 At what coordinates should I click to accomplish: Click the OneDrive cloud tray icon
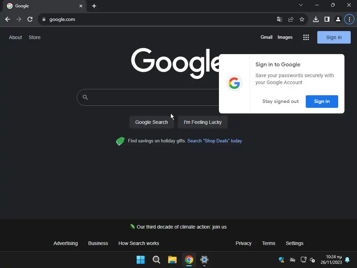coord(293,260)
